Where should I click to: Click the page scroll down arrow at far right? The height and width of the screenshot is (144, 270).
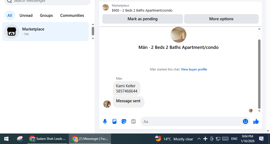point(268,131)
